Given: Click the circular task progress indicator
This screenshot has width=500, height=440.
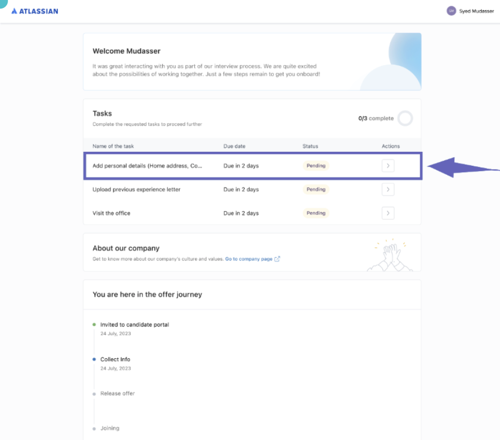Looking at the screenshot, I should (x=405, y=118).
